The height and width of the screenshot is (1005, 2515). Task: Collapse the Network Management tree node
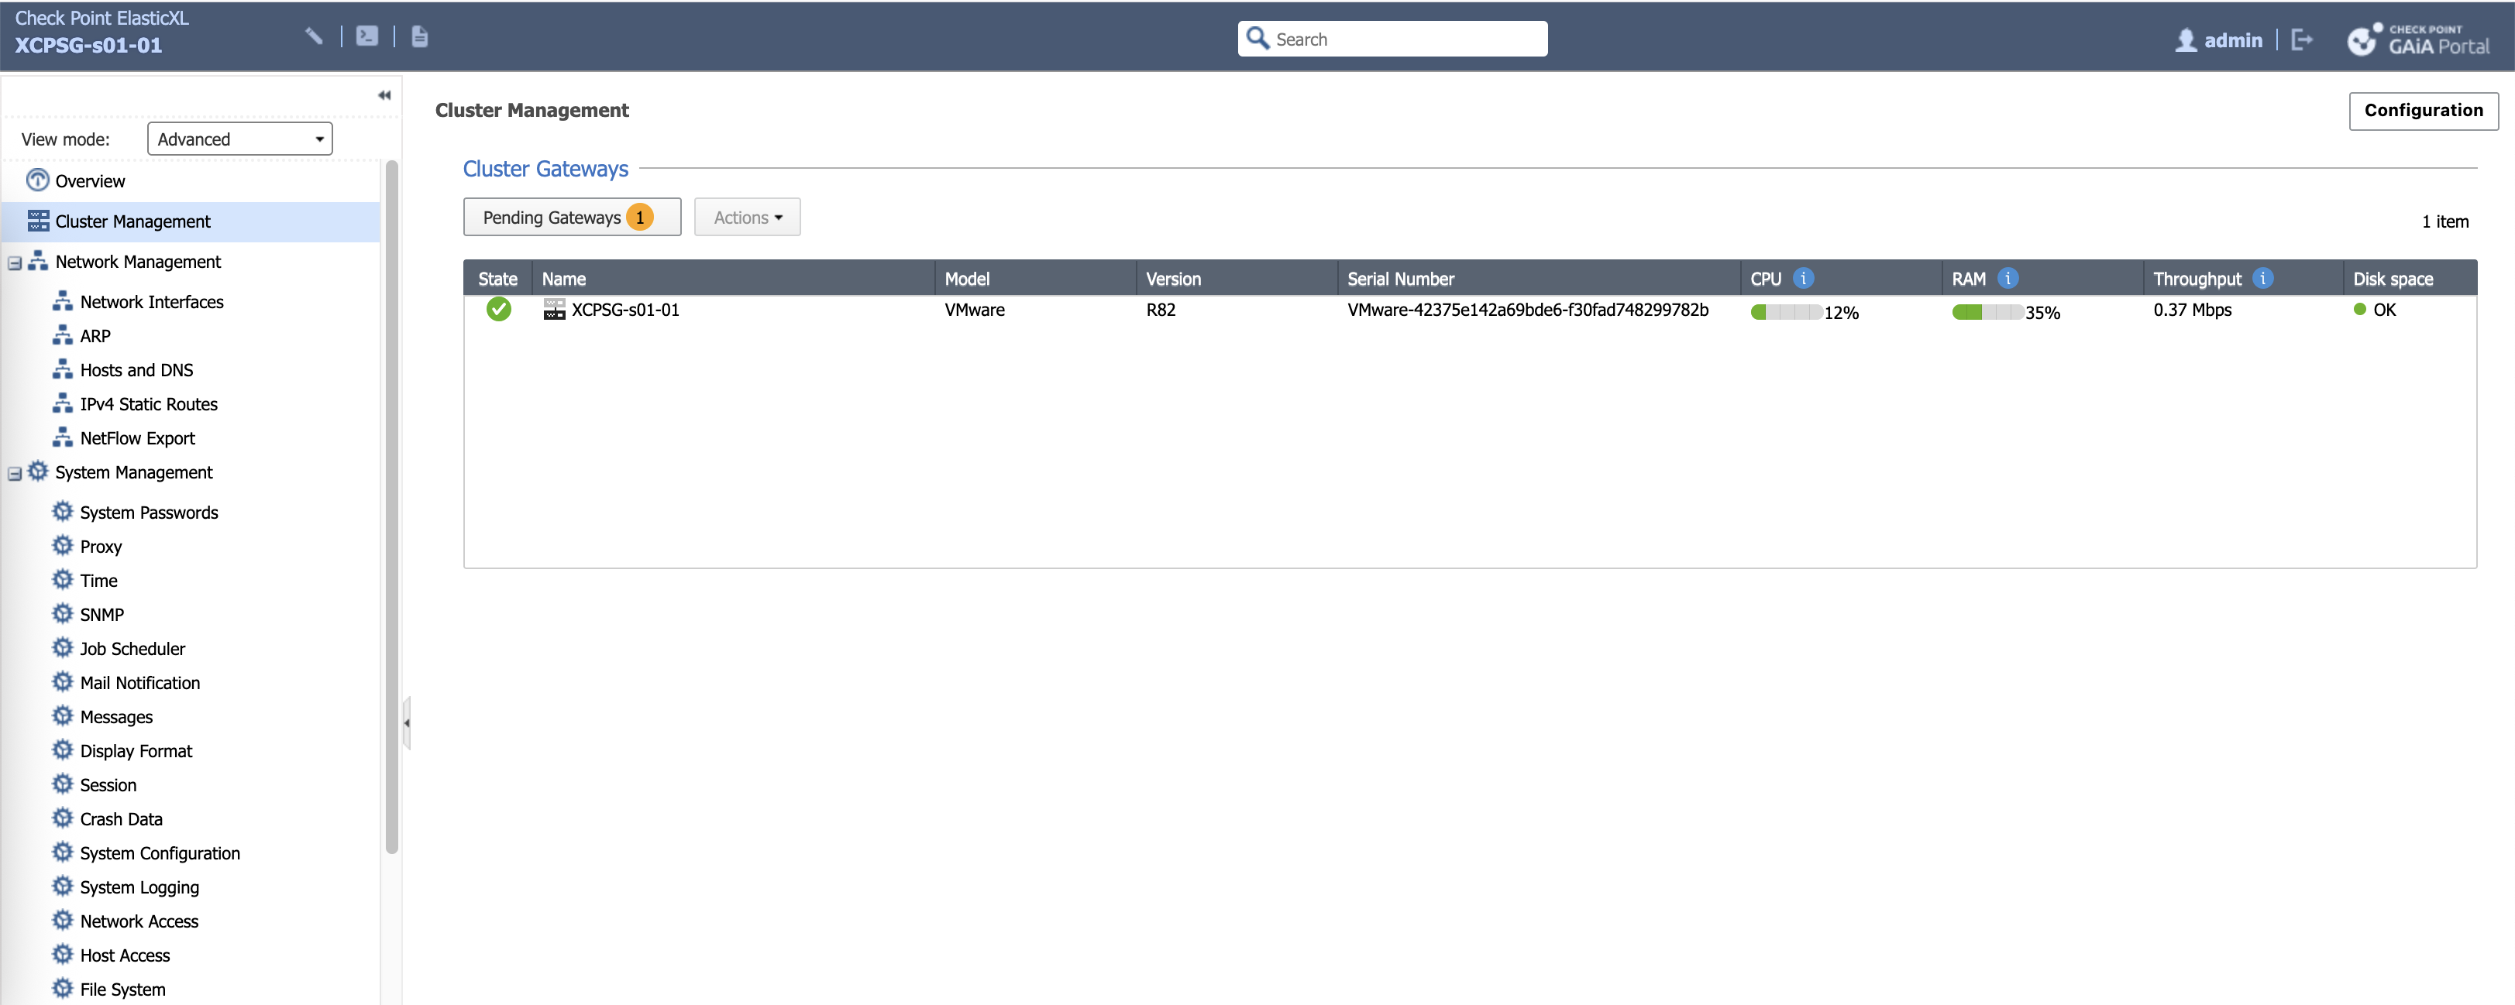(15, 263)
